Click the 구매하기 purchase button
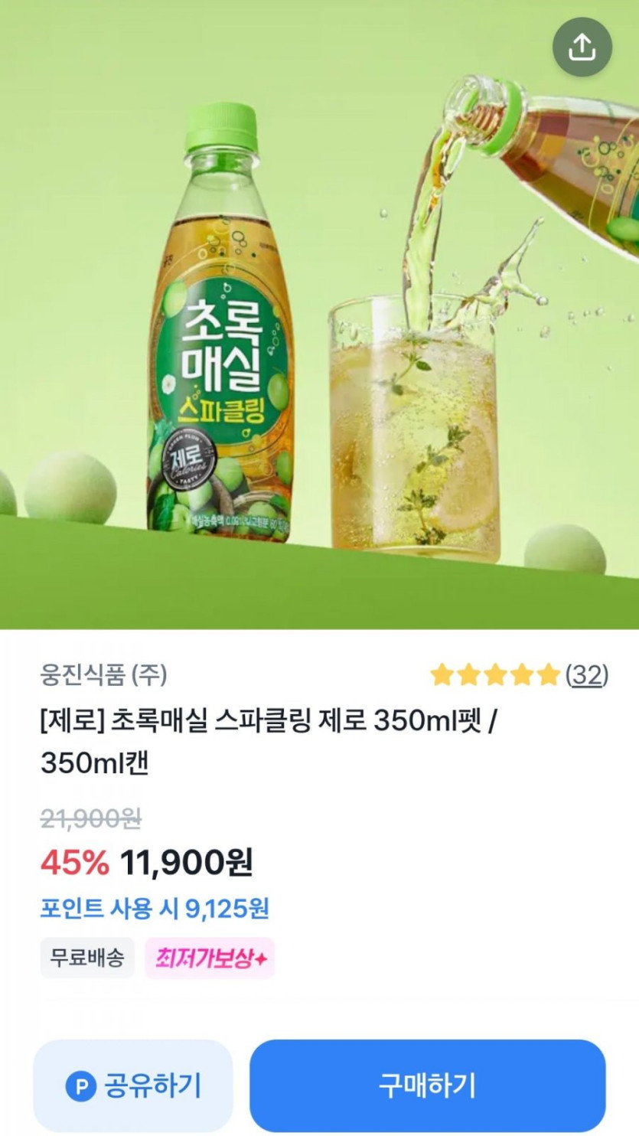This screenshot has height=1136, width=639. pos(428,1085)
